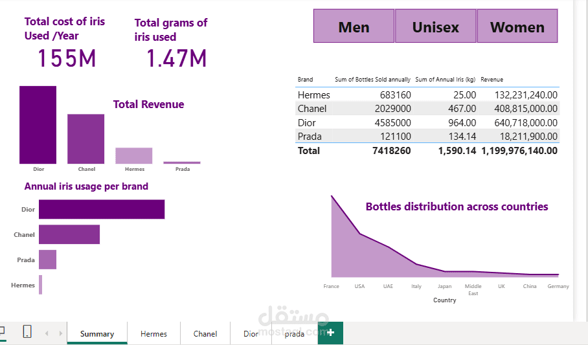Screen dimensions: 588x345
Task: Click the Prada bar in Total Revenue chart
Action: [x=182, y=162]
